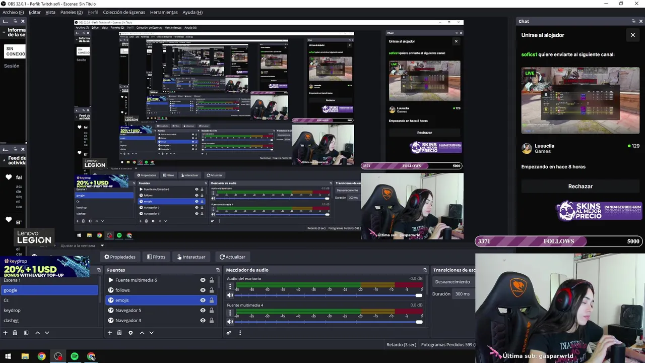Select the Navegador 5 source row

pyautogui.click(x=160, y=311)
